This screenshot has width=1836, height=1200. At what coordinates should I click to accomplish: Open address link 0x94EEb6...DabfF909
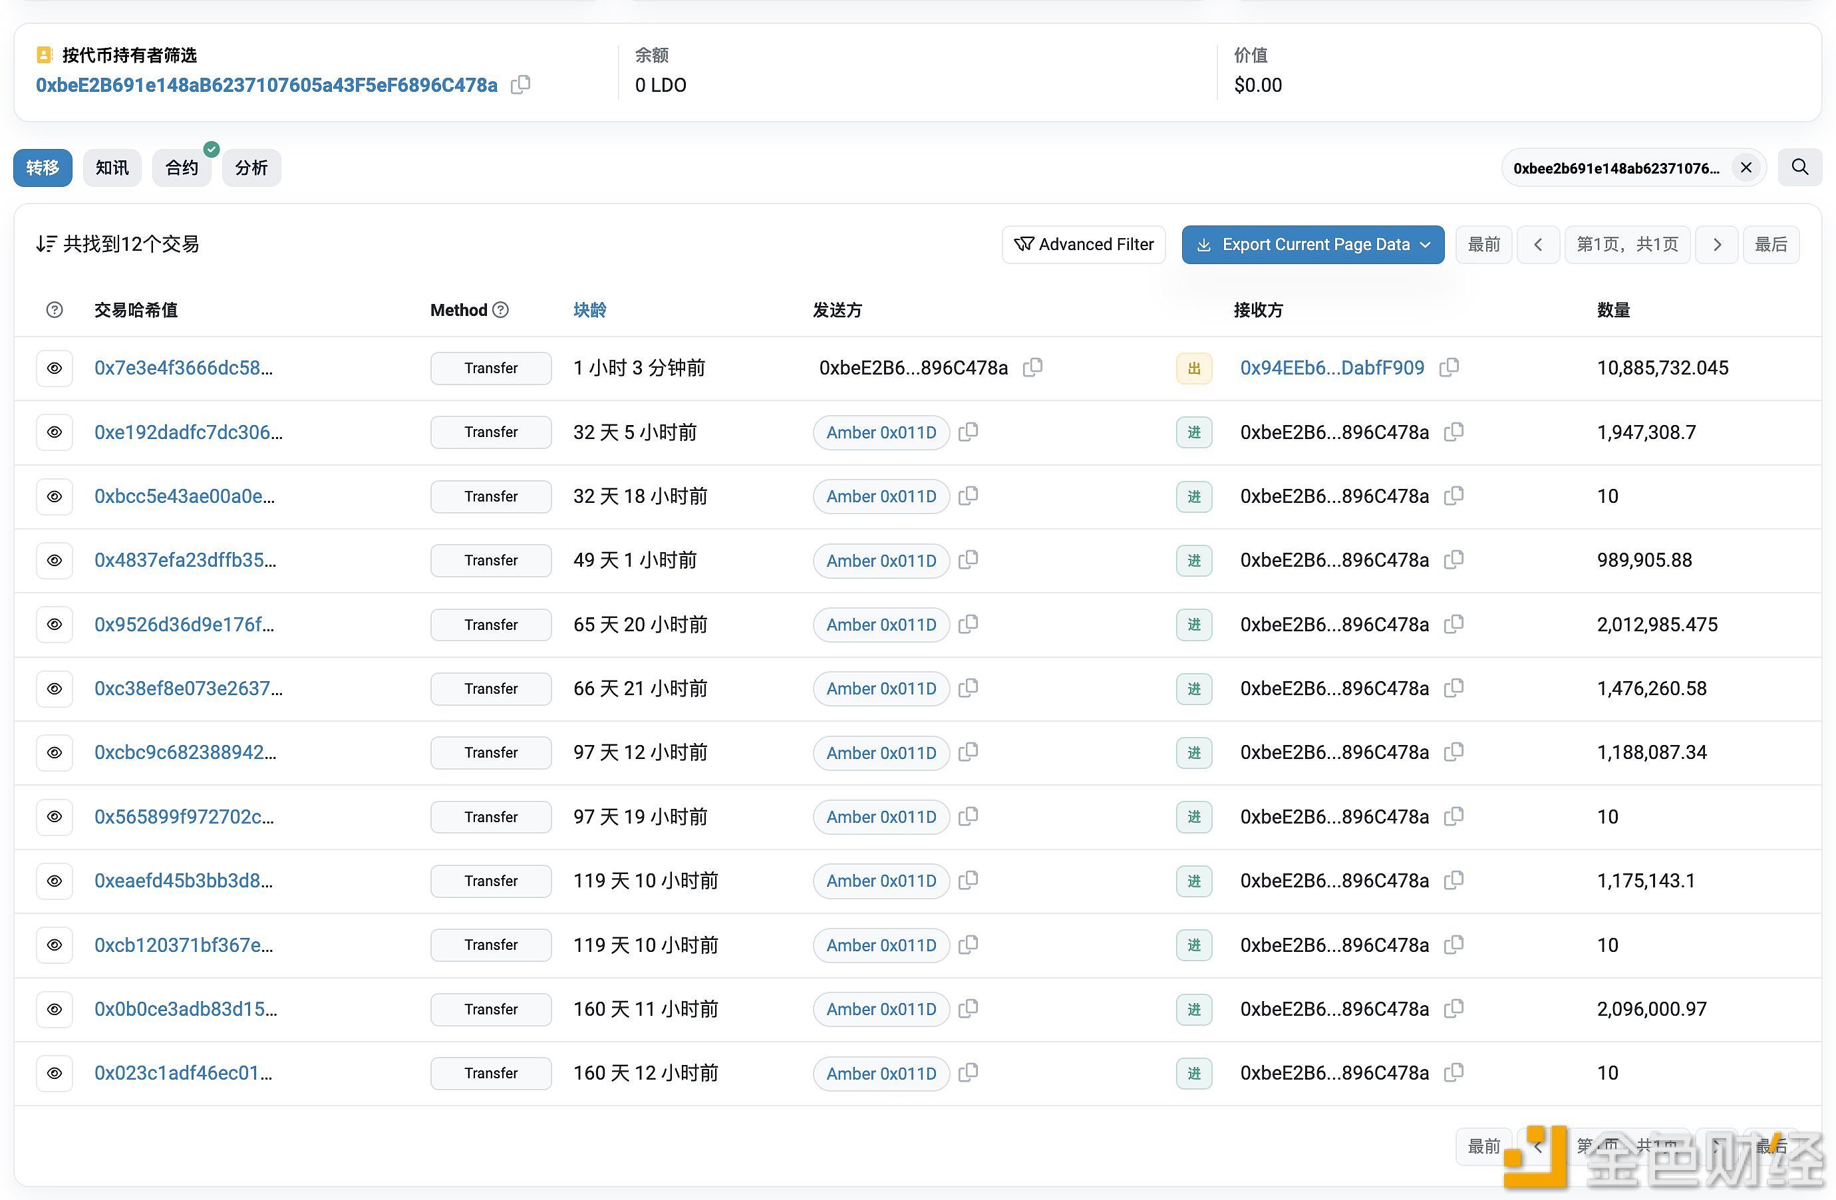coord(1332,368)
